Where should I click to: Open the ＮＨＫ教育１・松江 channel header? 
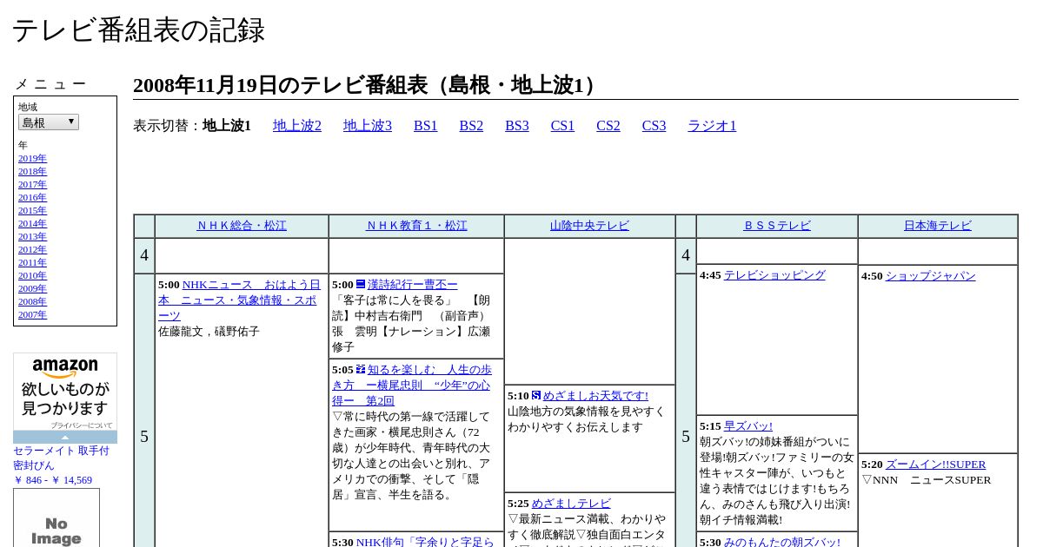coord(416,226)
